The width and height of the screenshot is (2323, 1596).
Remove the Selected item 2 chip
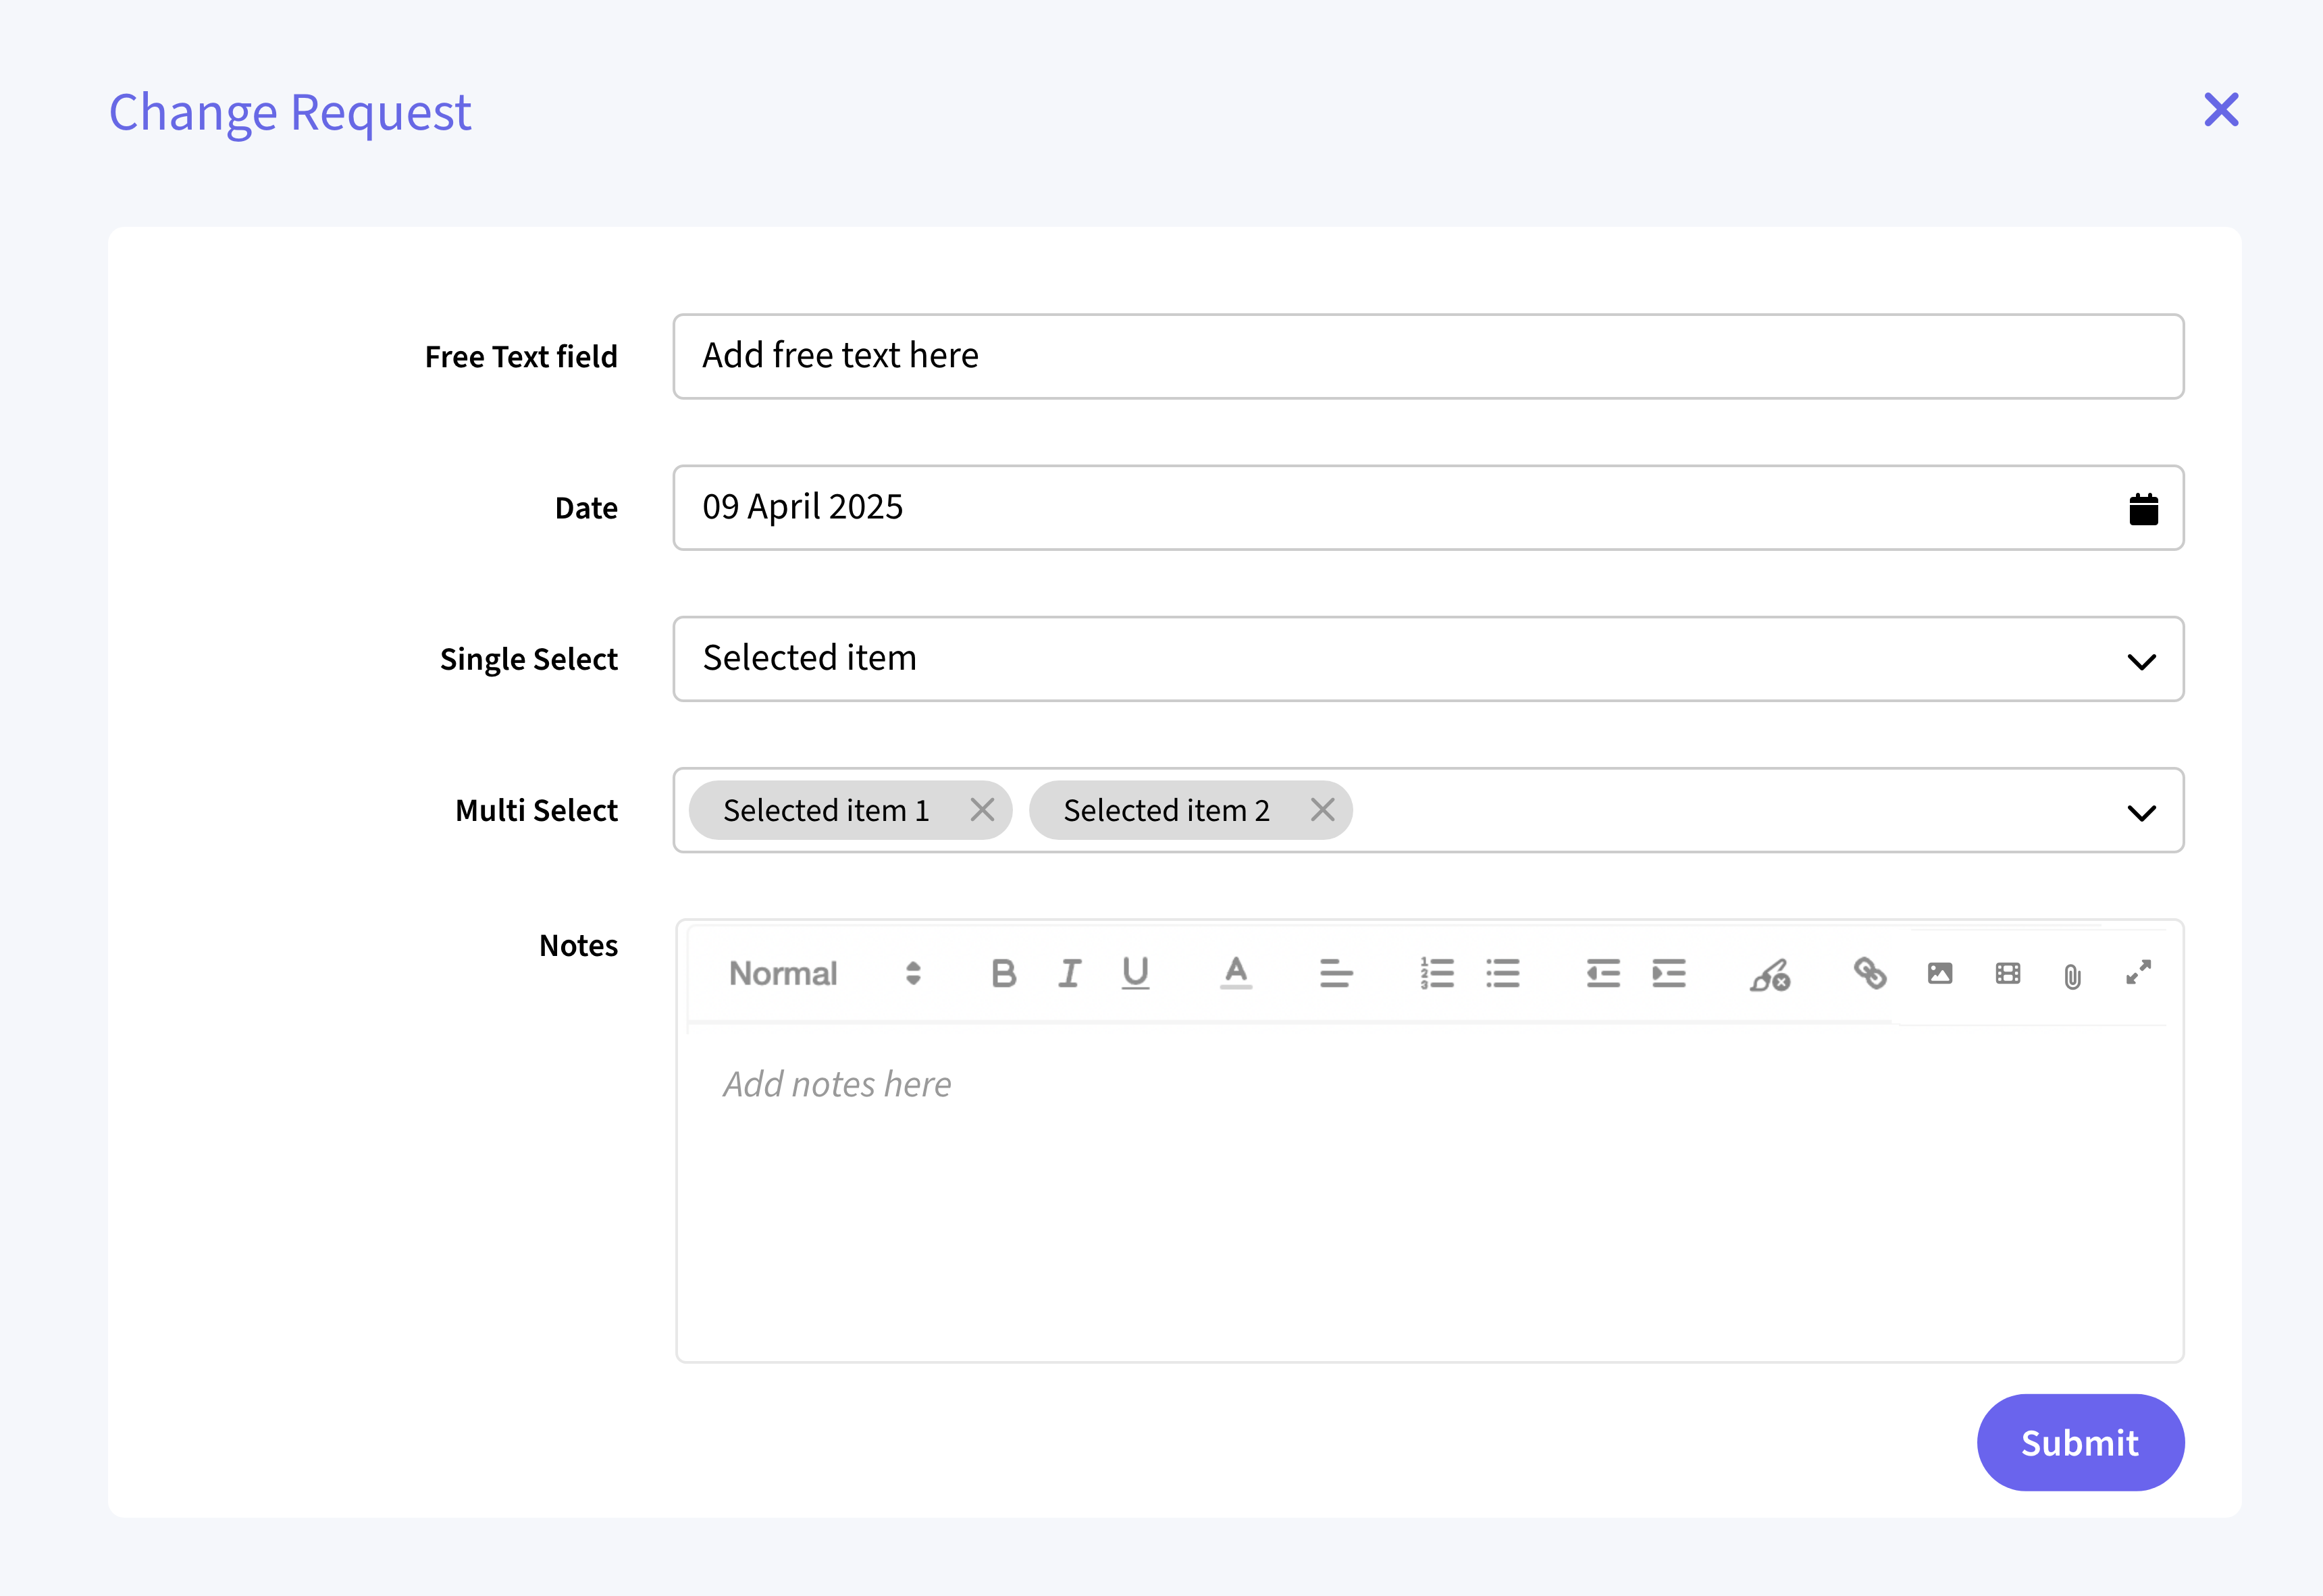[x=1322, y=810]
